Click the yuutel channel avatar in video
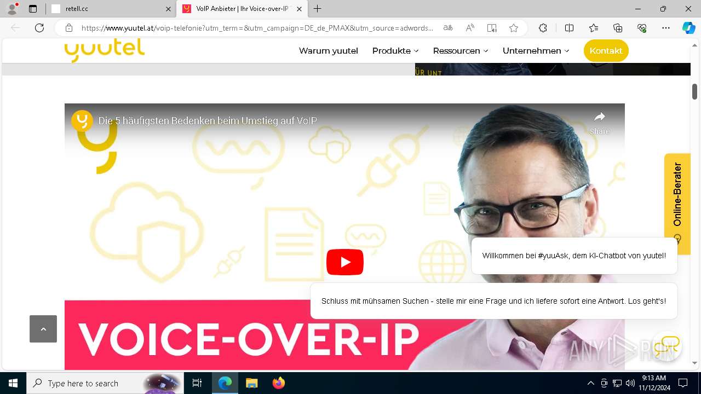 point(82,120)
